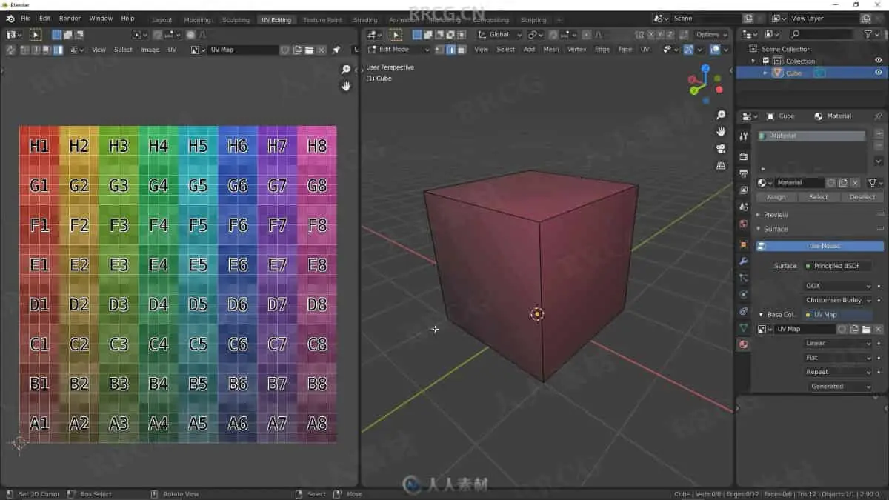This screenshot has height=500, width=889.
Task: Open the File menu
Action: (x=26, y=18)
